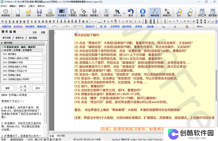The height and width of the screenshot is (141, 218).
Task: Insert the X percussion note
Action: coord(87,22)
